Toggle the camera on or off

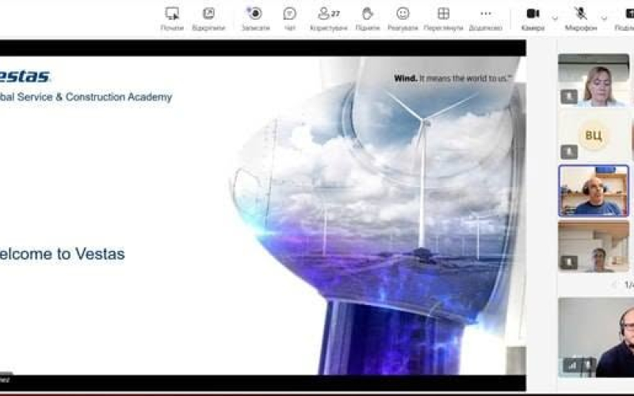click(x=533, y=18)
